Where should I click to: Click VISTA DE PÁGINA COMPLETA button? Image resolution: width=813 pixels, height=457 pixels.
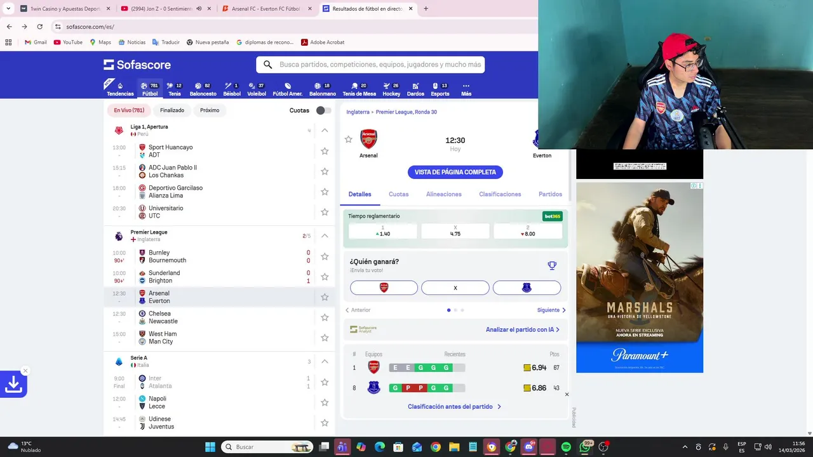point(455,172)
